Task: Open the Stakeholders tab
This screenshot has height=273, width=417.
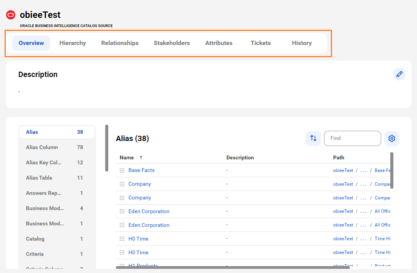Action: click(x=172, y=43)
